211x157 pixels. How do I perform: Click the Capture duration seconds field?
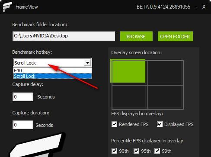coord(23,125)
